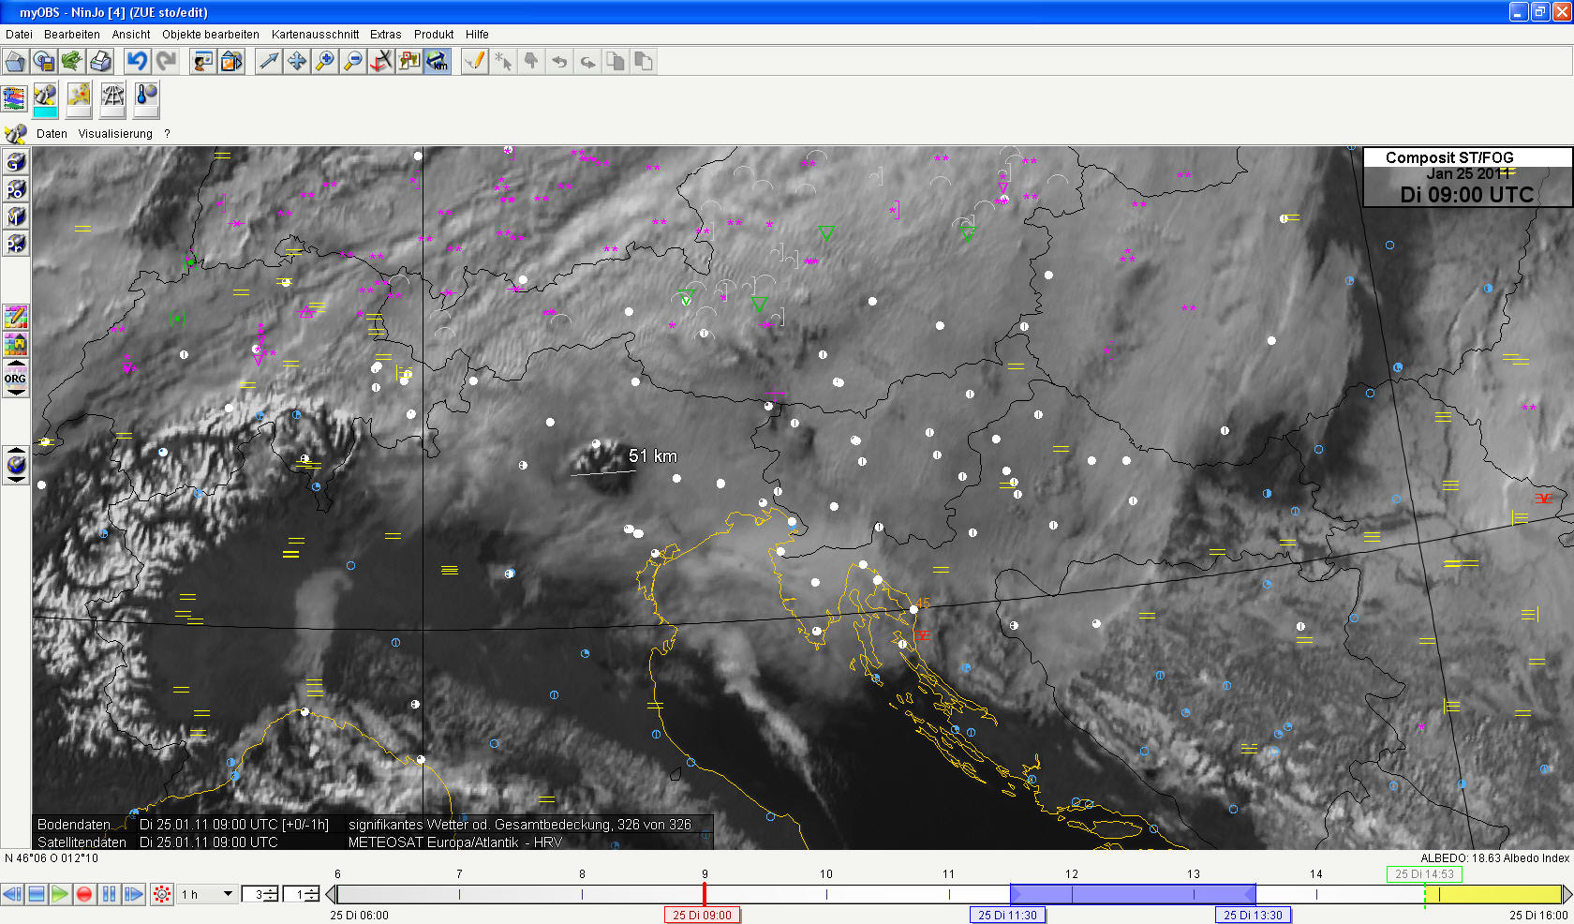This screenshot has height=924, width=1574.
Task: Click the red record button
Action: click(84, 894)
